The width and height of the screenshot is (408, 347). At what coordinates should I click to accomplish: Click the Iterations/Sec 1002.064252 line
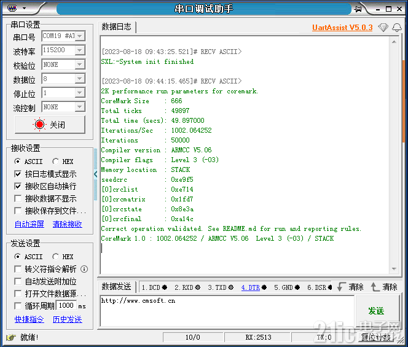[x=157, y=130]
